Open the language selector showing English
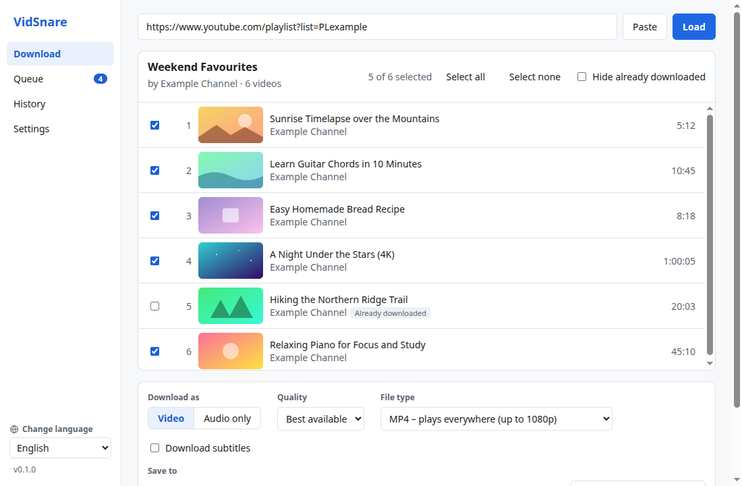 pyautogui.click(x=60, y=448)
